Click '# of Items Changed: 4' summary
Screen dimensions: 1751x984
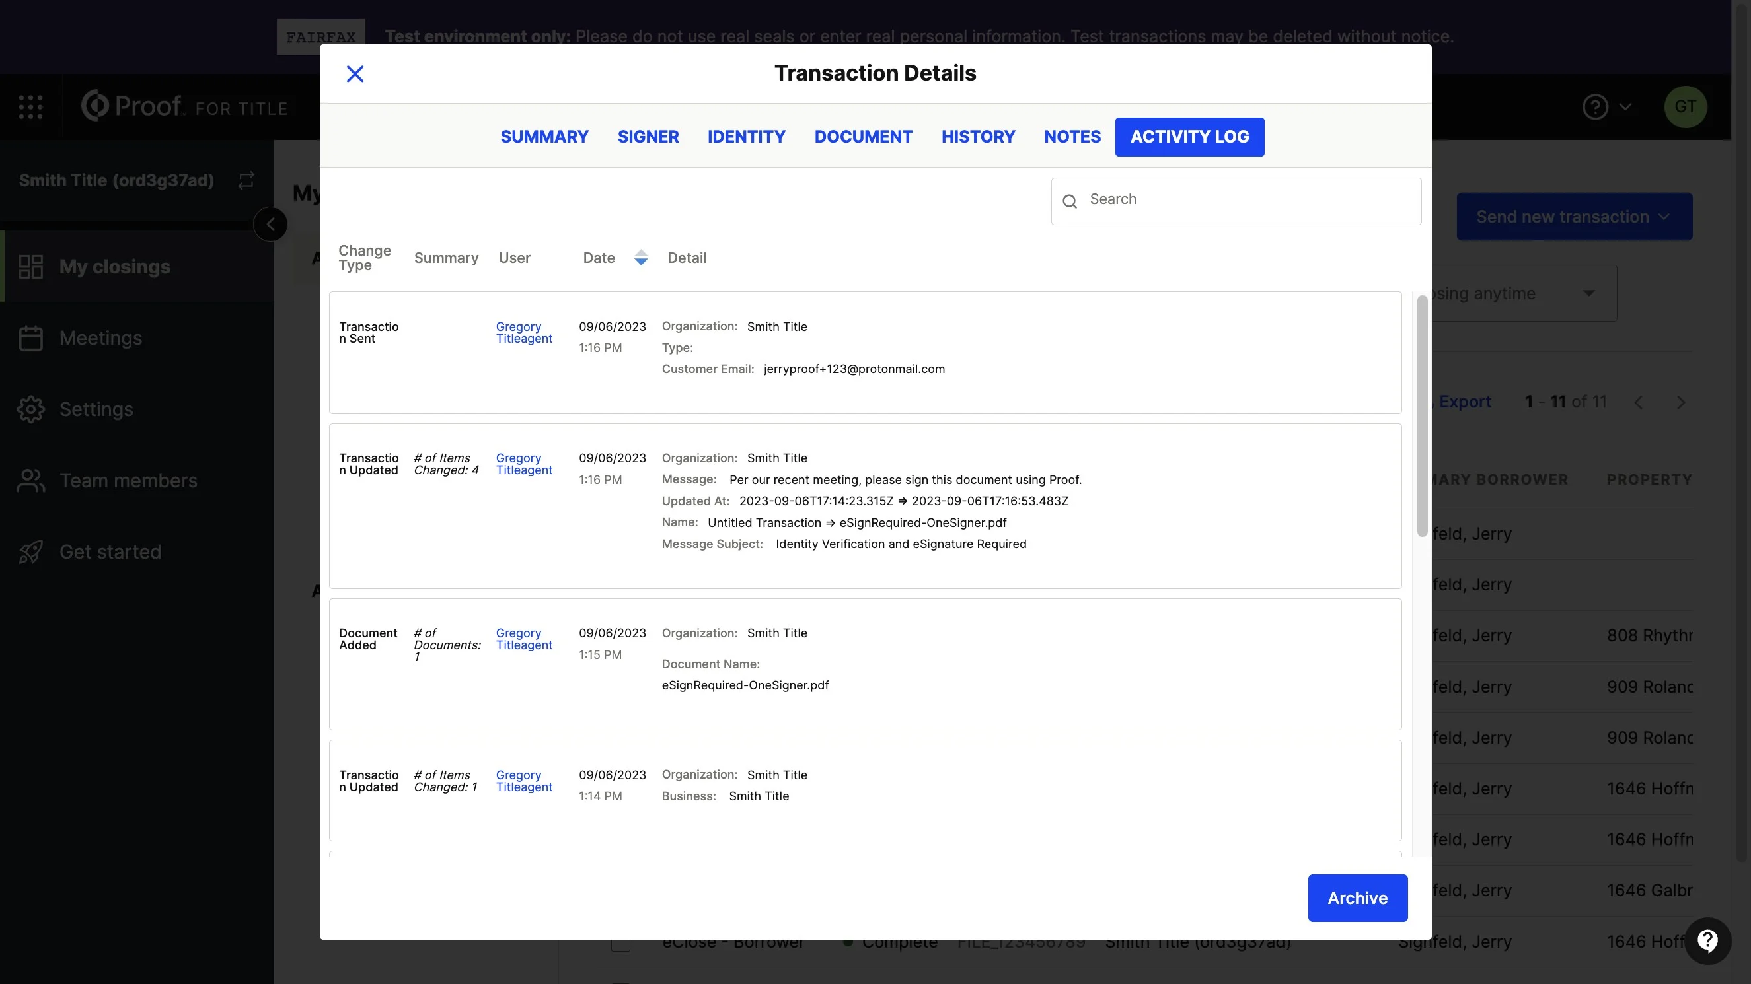(447, 464)
